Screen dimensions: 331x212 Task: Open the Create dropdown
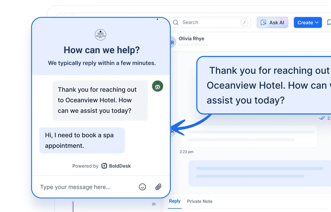[x=307, y=22]
